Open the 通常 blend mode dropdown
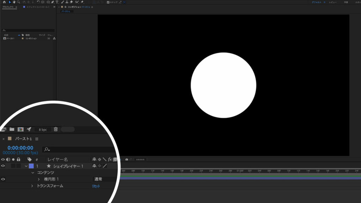361x203 pixels. pos(104,179)
